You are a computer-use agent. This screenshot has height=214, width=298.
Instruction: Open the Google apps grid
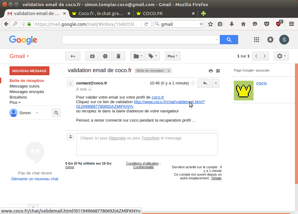coord(257,40)
